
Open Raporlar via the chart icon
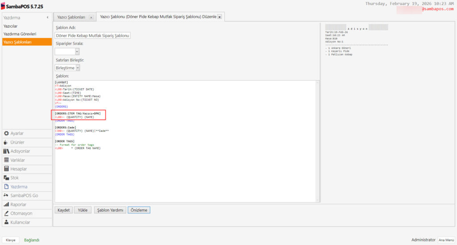pos(6,204)
